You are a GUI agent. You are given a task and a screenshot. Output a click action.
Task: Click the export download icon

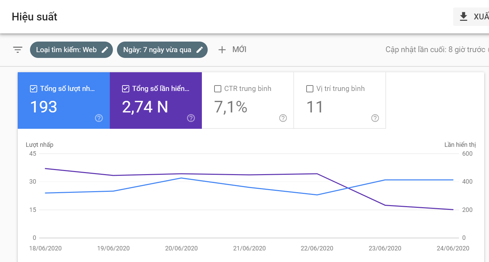click(463, 16)
